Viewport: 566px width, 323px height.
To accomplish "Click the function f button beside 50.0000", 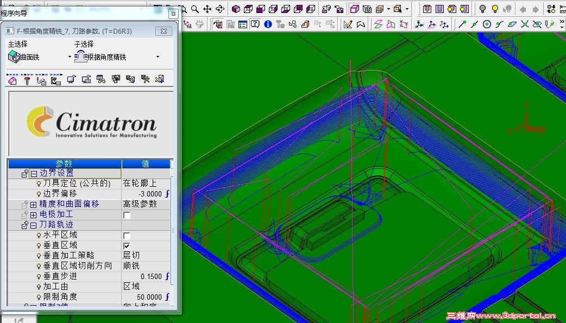I will (x=167, y=296).
